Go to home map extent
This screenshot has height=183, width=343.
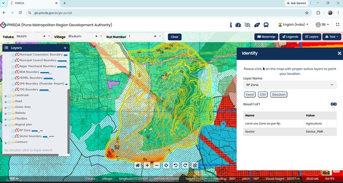coord(138,165)
